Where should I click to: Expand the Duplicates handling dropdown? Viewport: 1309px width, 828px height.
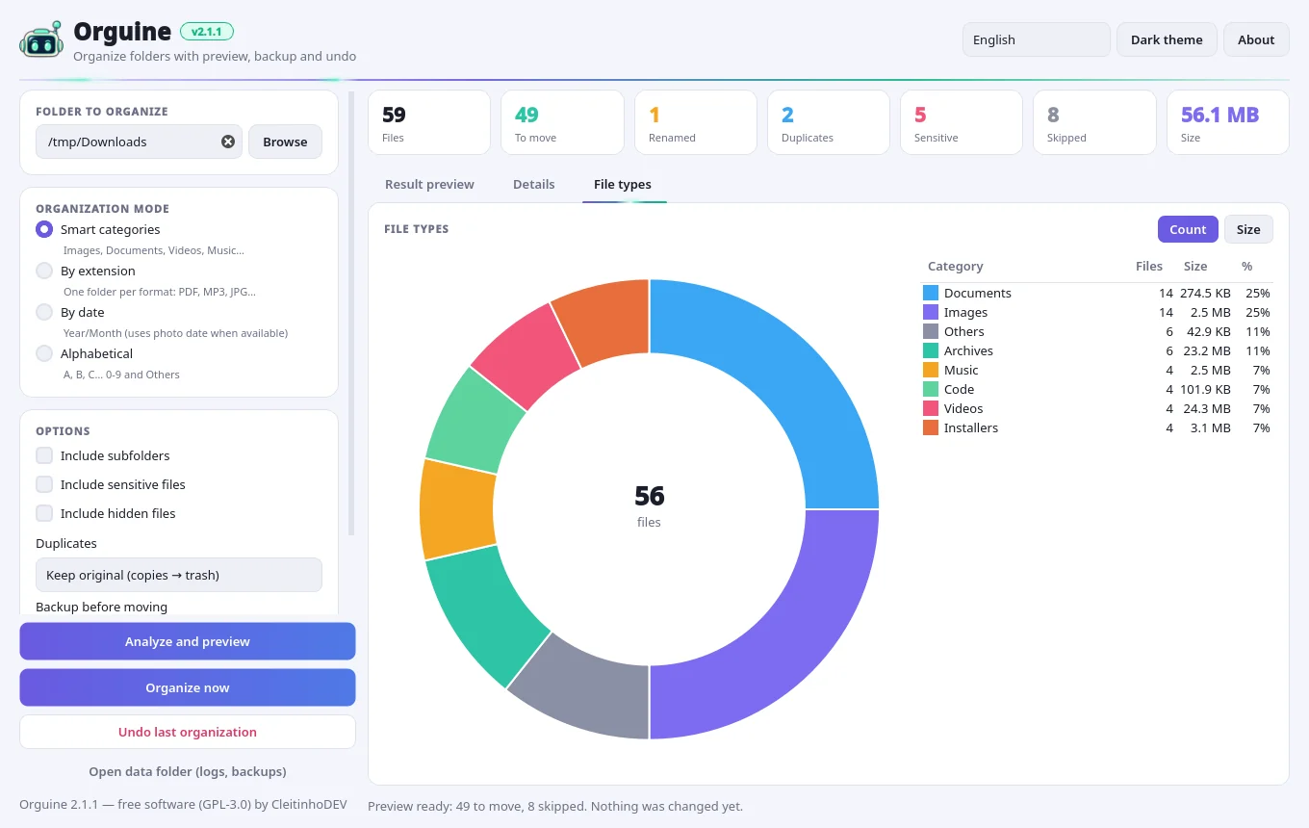point(179,575)
